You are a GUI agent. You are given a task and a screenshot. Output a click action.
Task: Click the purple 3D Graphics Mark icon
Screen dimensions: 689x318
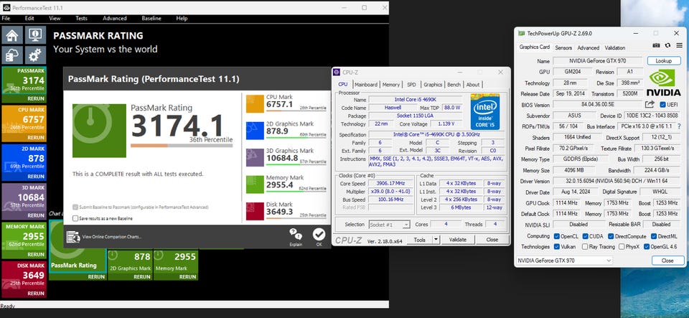pyautogui.click(x=255, y=157)
